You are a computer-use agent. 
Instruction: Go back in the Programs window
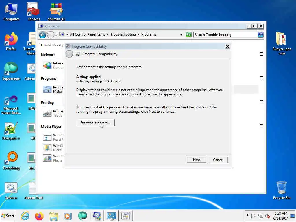43,35
